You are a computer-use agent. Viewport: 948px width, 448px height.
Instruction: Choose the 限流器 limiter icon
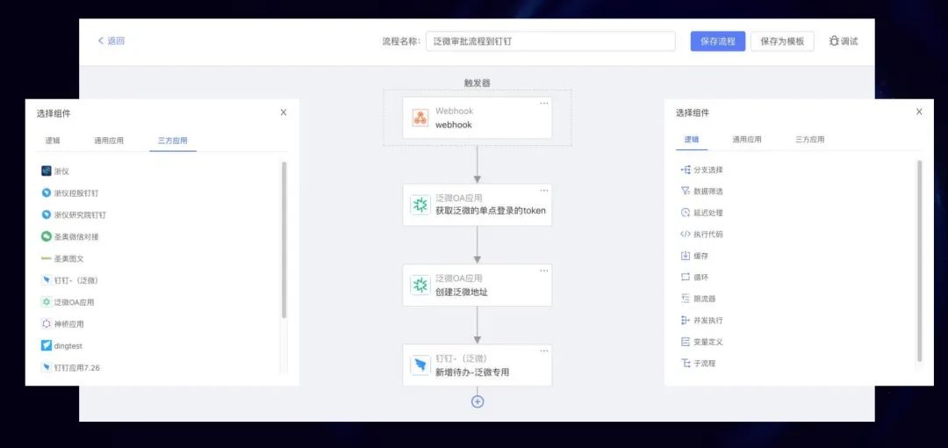point(685,299)
